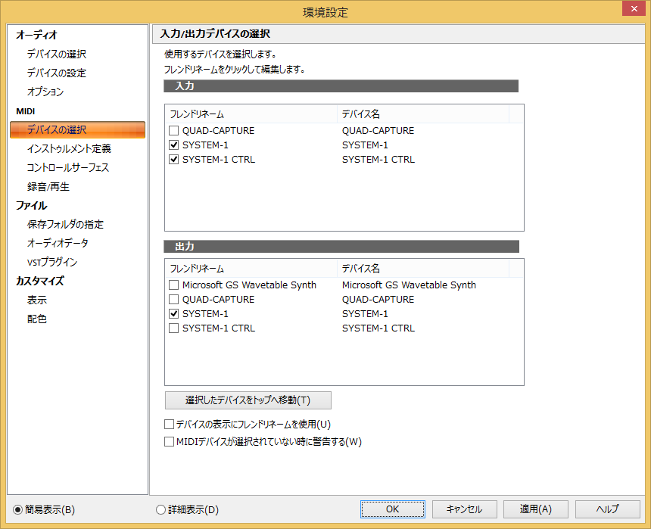This screenshot has width=651, height=529.
Task: Click the ファイル category heading
Action: (32, 206)
